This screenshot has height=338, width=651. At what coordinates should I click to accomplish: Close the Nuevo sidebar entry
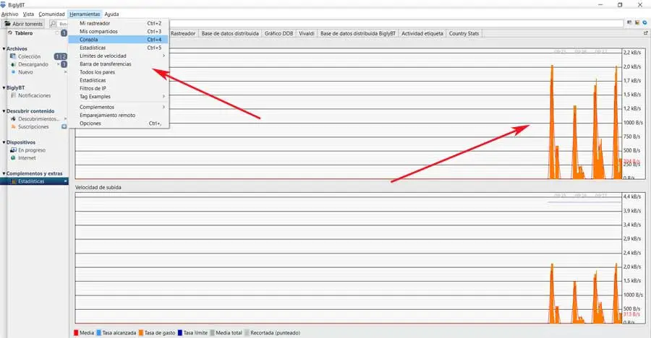click(x=66, y=72)
